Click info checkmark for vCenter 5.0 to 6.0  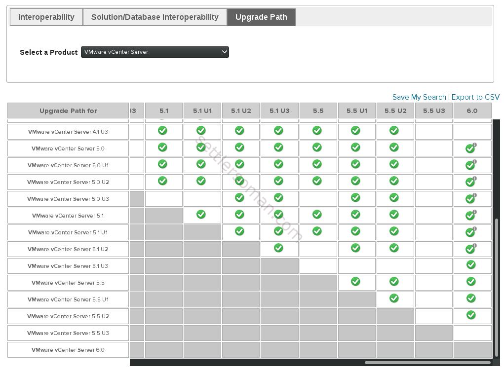471,148
